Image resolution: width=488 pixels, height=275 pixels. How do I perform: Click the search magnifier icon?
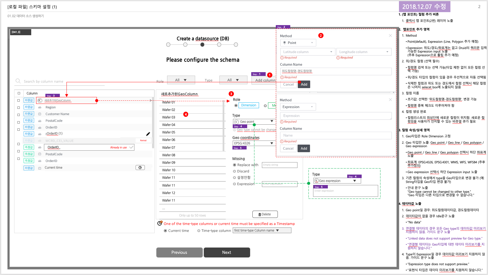tap(18, 81)
